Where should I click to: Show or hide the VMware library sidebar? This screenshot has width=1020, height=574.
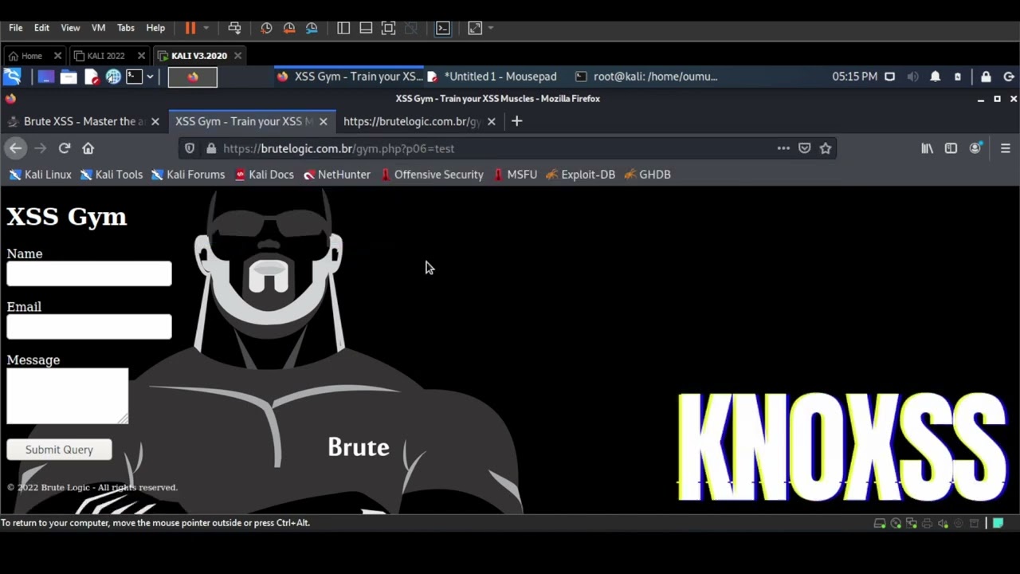click(x=343, y=28)
